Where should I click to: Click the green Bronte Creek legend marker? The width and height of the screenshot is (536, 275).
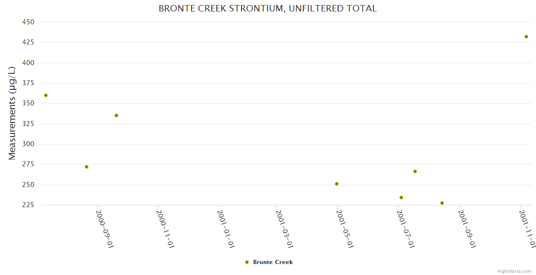click(x=247, y=262)
